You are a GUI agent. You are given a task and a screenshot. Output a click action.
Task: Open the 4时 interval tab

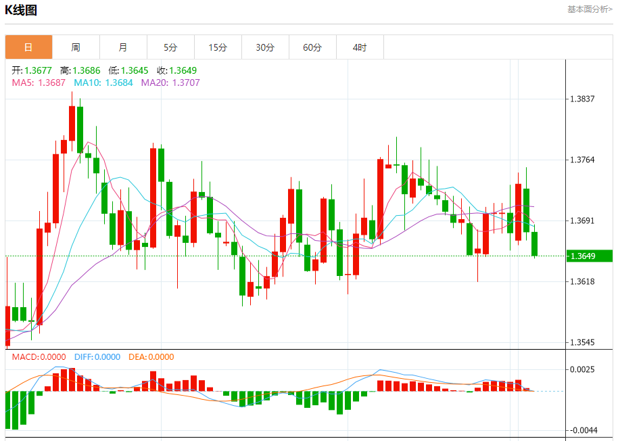click(x=360, y=47)
